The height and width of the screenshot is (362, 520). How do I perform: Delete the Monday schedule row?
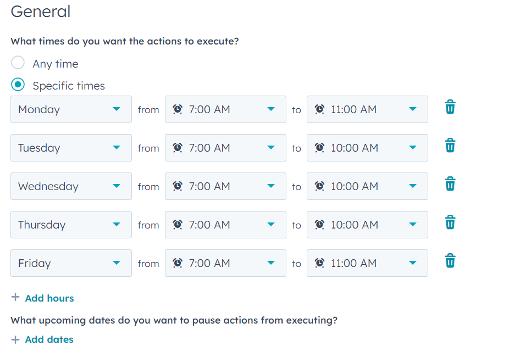point(450,108)
